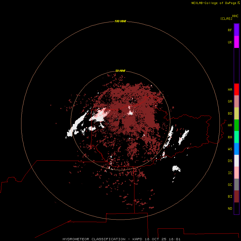Pick the RA light green swatch
Viewport: 241px width, 241px height.
pyautogui.click(x=236, y=137)
